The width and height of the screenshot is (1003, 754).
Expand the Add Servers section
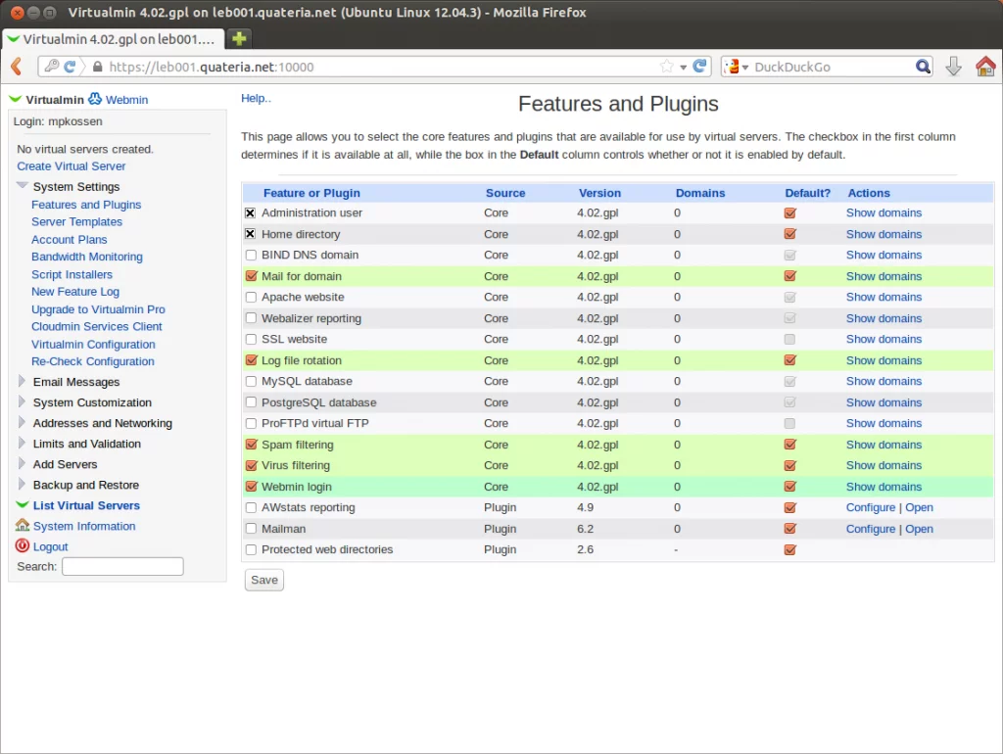[22, 463]
